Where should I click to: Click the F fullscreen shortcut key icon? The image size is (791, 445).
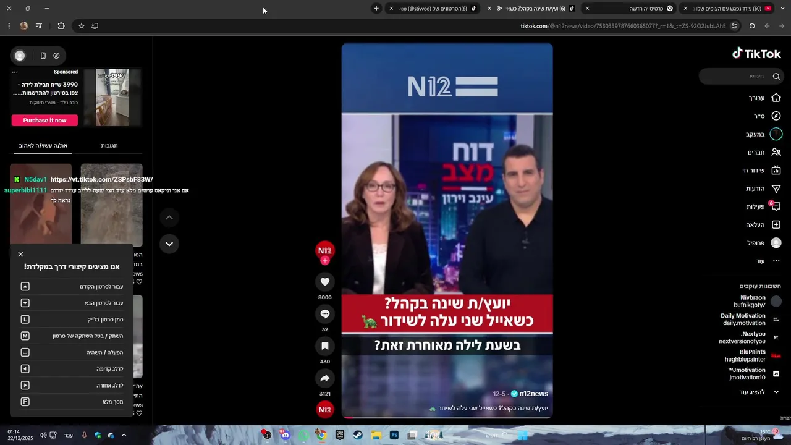[25, 402]
